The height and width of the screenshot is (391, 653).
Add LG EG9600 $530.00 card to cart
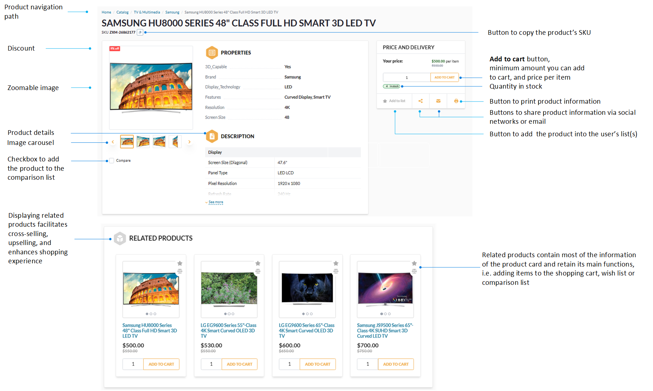(239, 364)
